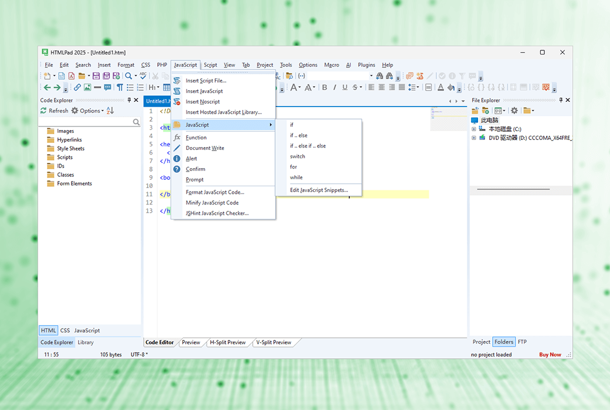Switch to the Preview tab

(191, 343)
